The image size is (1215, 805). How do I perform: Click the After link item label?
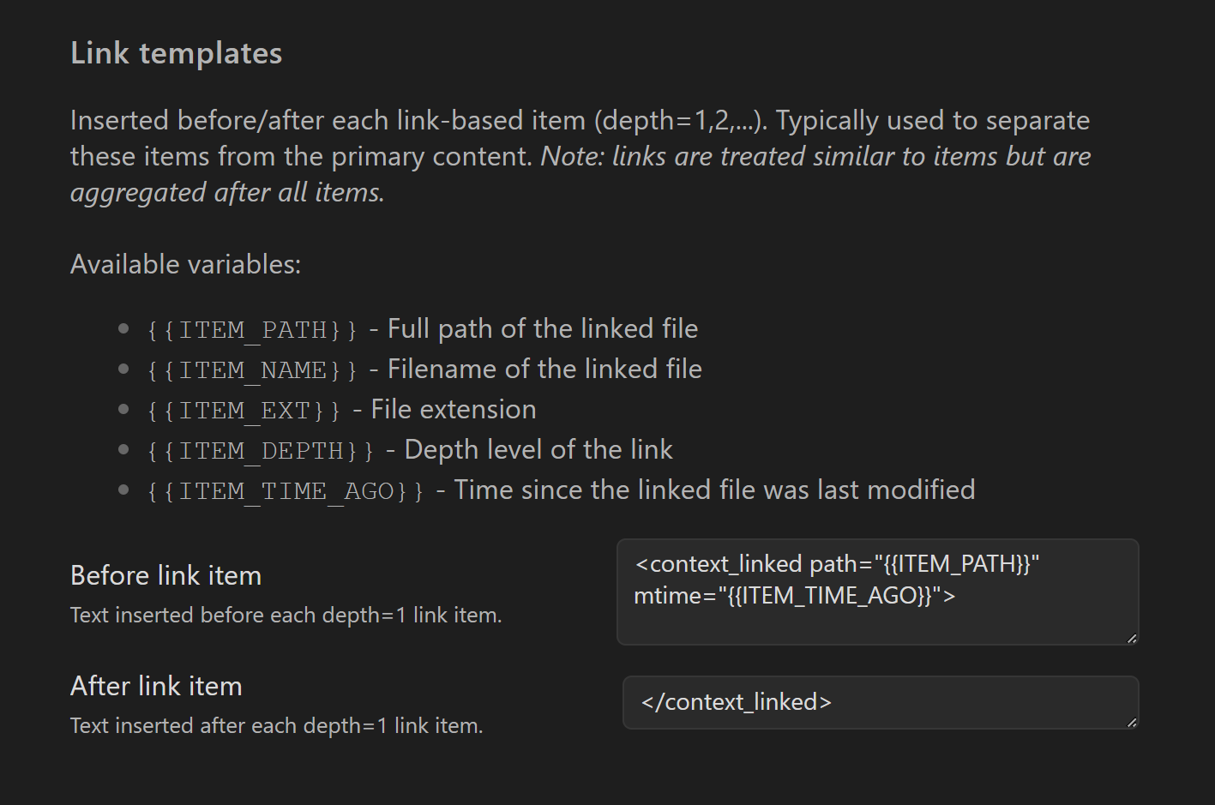point(155,686)
